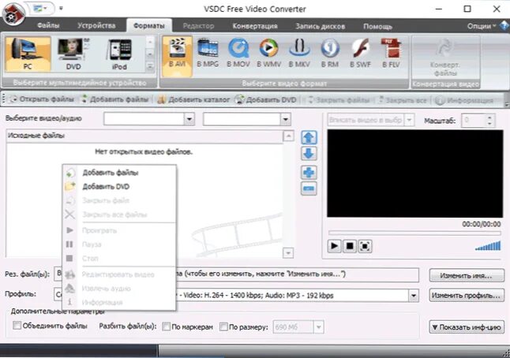Move file up with blue up arrow
The width and height of the screenshot is (510, 358).
[x=309, y=138]
